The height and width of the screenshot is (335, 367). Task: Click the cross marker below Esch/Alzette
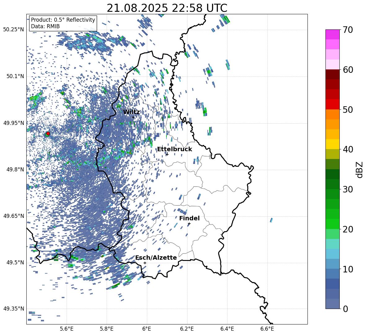pyautogui.click(x=145, y=263)
